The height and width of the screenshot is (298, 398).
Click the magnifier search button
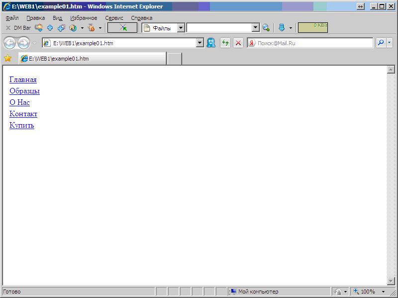381,43
